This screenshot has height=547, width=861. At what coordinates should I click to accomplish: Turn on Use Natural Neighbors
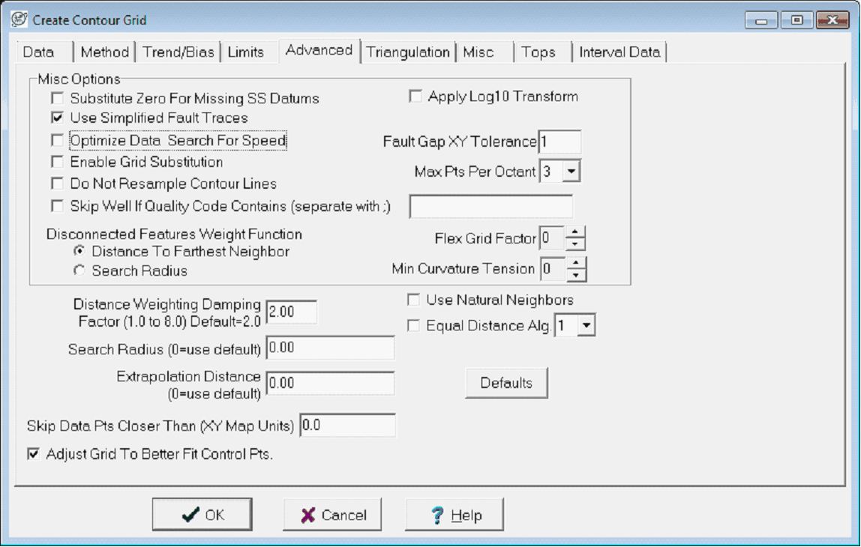pyautogui.click(x=413, y=300)
